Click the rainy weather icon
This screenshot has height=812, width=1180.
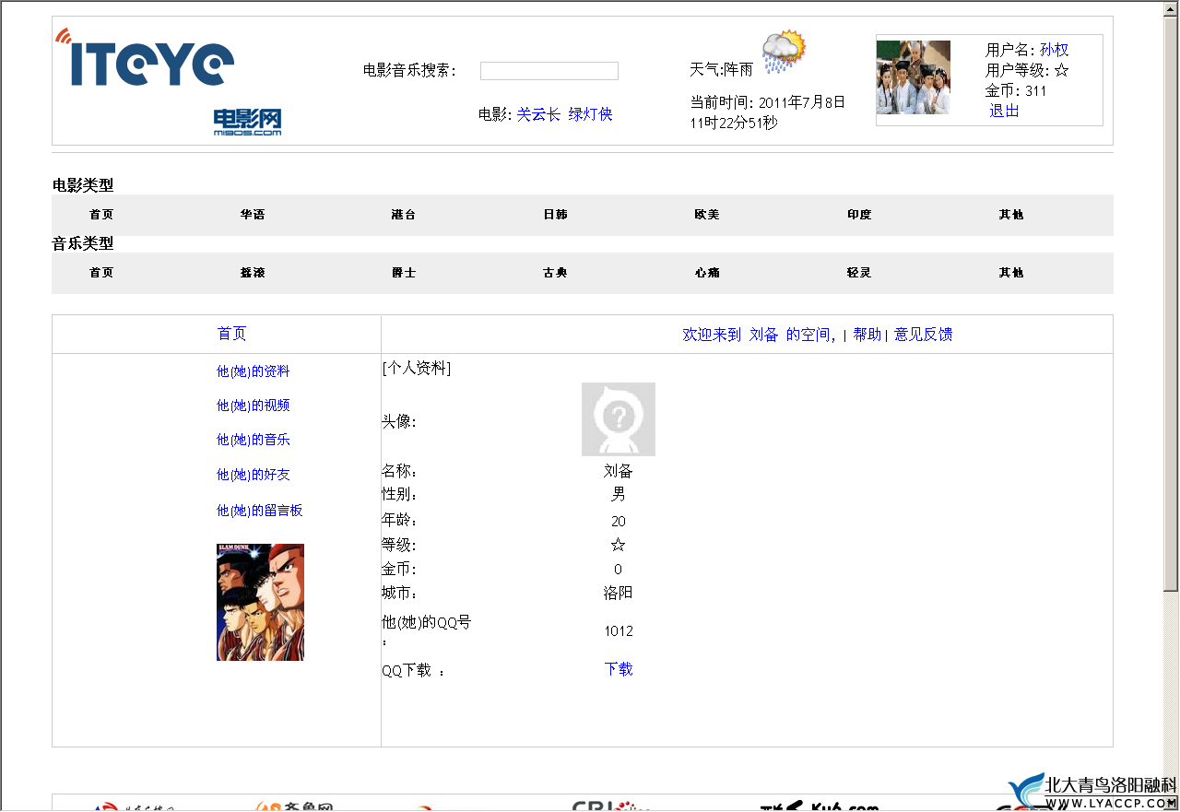(784, 52)
